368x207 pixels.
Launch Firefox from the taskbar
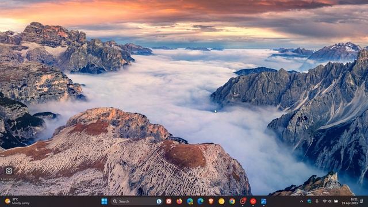click(179, 201)
